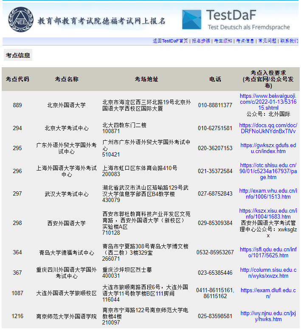Screen dimensions: 301x330
Task: Click the 考场地址 column header
Action: click(x=146, y=79)
